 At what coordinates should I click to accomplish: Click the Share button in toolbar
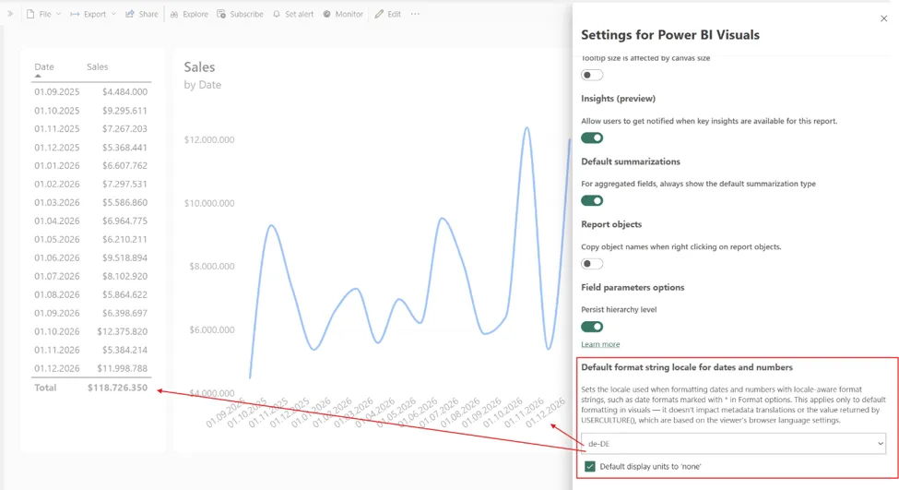point(142,14)
